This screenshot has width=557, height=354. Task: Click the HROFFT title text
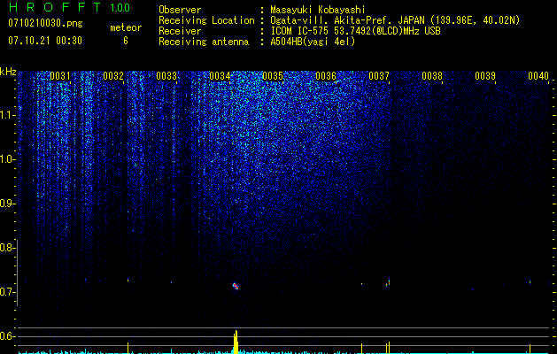click(55, 7)
